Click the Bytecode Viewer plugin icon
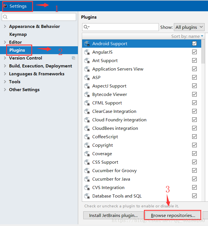The height and width of the screenshot is (226, 208). (x=87, y=95)
